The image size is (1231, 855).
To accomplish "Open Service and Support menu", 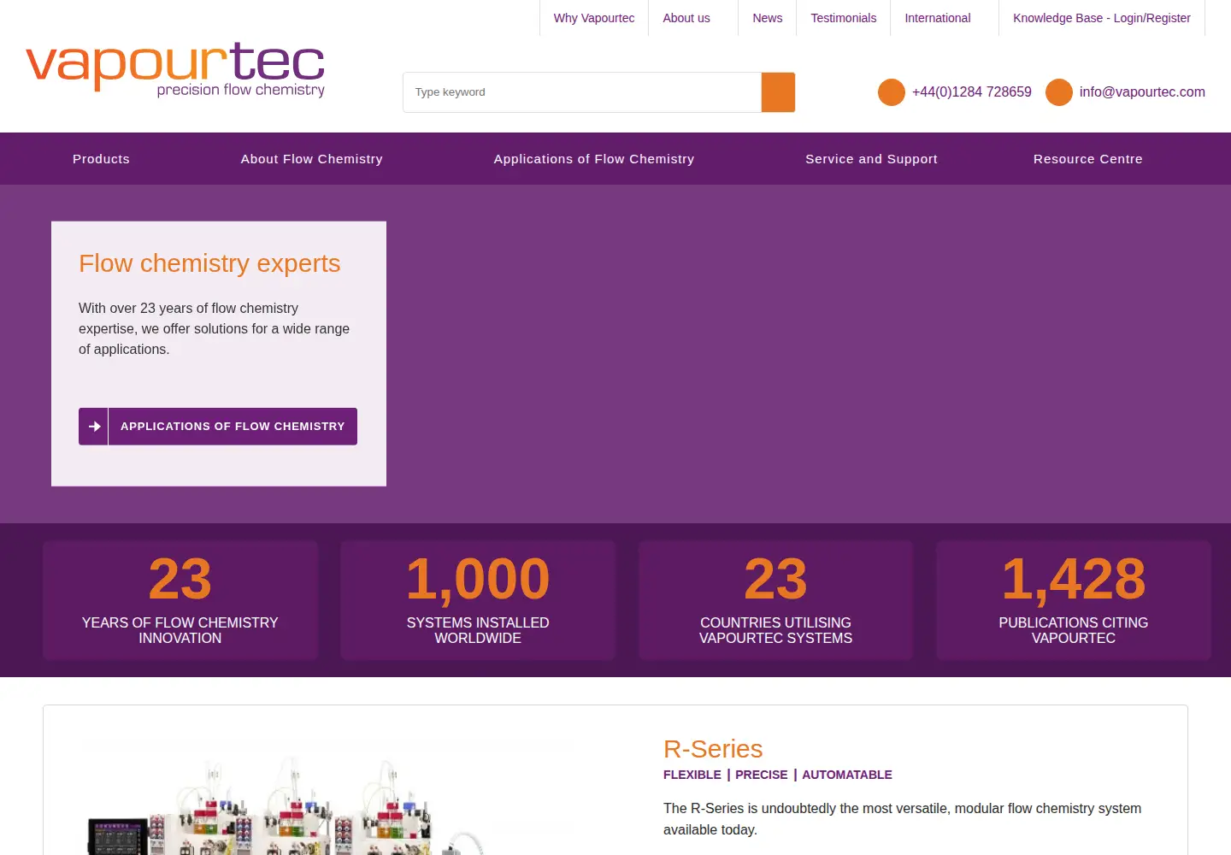I will click(871, 159).
